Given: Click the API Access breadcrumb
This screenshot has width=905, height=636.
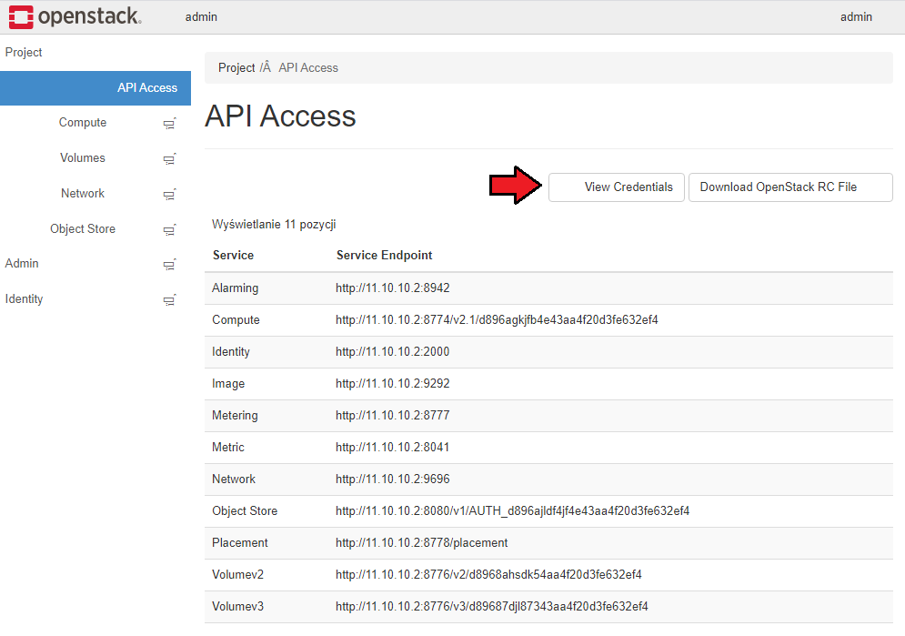Looking at the screenshot, I should pyautogui.click(x=308, y=67).
